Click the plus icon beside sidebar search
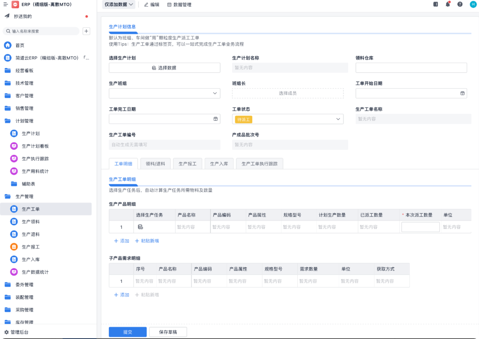 [86, 31]
